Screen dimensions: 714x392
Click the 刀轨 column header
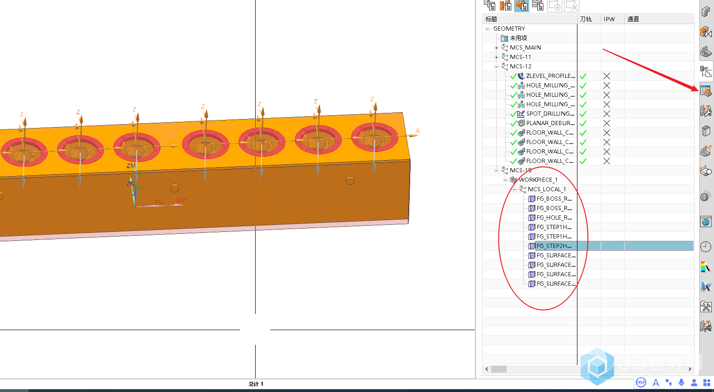589,19
